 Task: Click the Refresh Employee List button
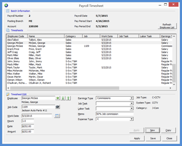[x=167, y=26]
